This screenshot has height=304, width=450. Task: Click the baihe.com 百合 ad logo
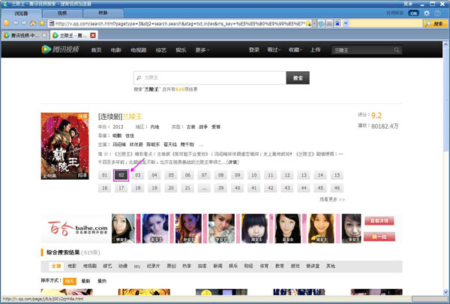(77, 228)
